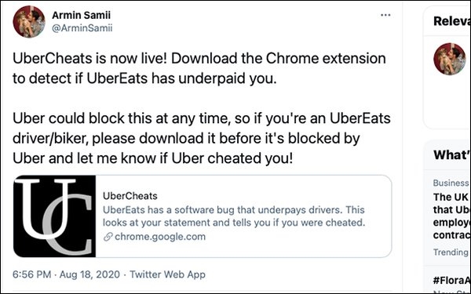The height and width of the screenshot is (294, 471).
Task: Click the #FloraA trending hashtag
Action: tap(452, 281)
